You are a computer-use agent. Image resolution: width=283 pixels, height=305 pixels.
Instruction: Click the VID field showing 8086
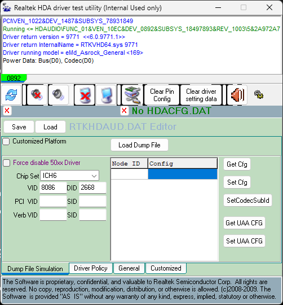point(53,188)
